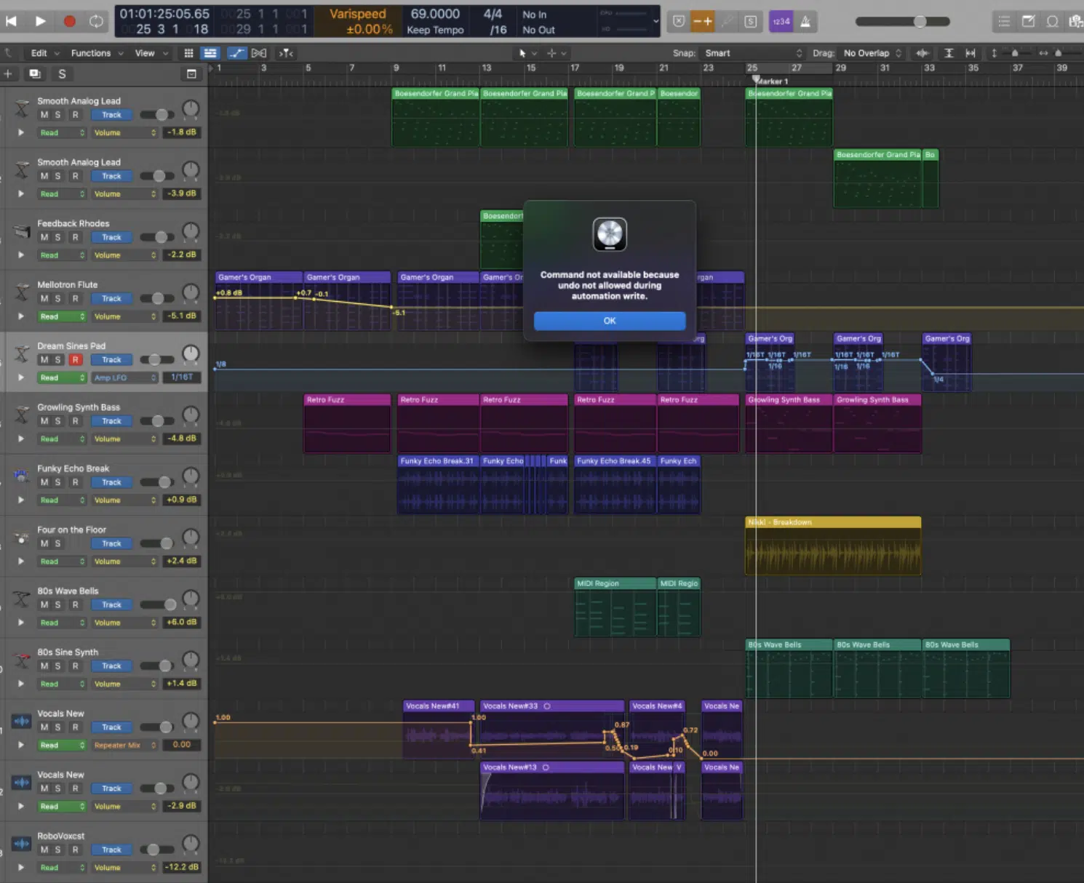Disable record on Dream Sines Pad track
Screen dimensions: 1084x883
(x=75, y=359)
